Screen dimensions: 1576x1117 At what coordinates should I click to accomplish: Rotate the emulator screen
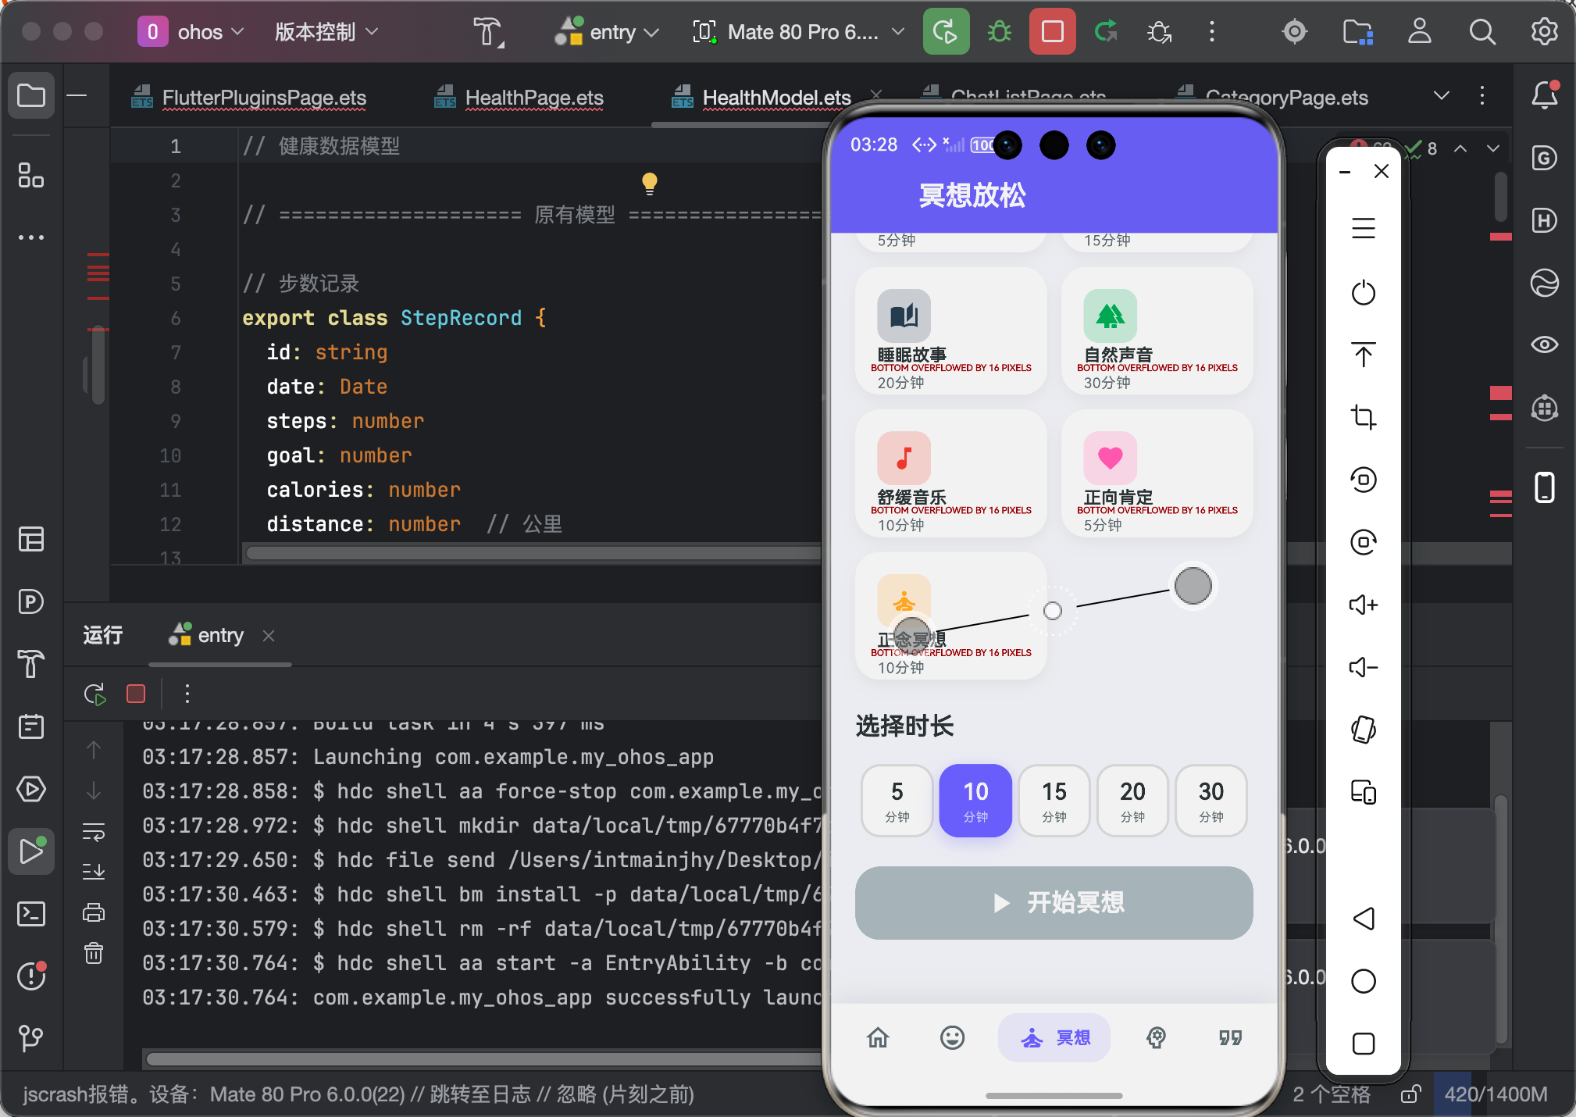[x=1364, y=730]
